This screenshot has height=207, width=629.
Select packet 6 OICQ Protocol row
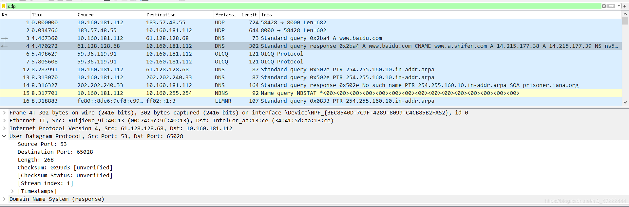pyautogui.click(x=311, y=54)
